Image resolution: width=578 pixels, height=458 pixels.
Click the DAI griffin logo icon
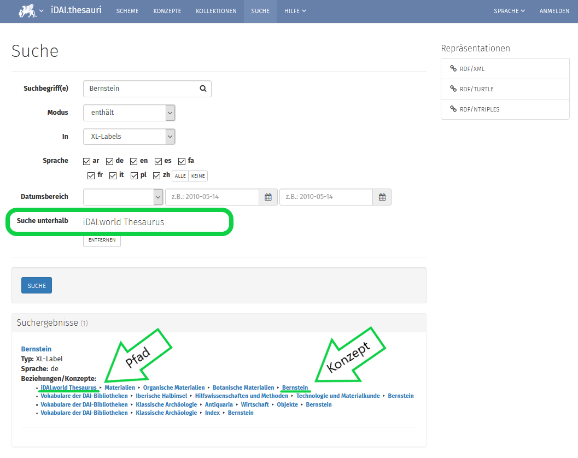(28, 11)
